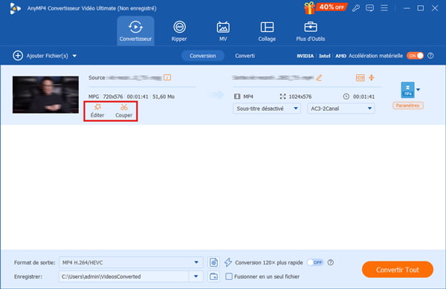
Task: Start conversion with Convertir Tout
Action: (x=398, y=270)
